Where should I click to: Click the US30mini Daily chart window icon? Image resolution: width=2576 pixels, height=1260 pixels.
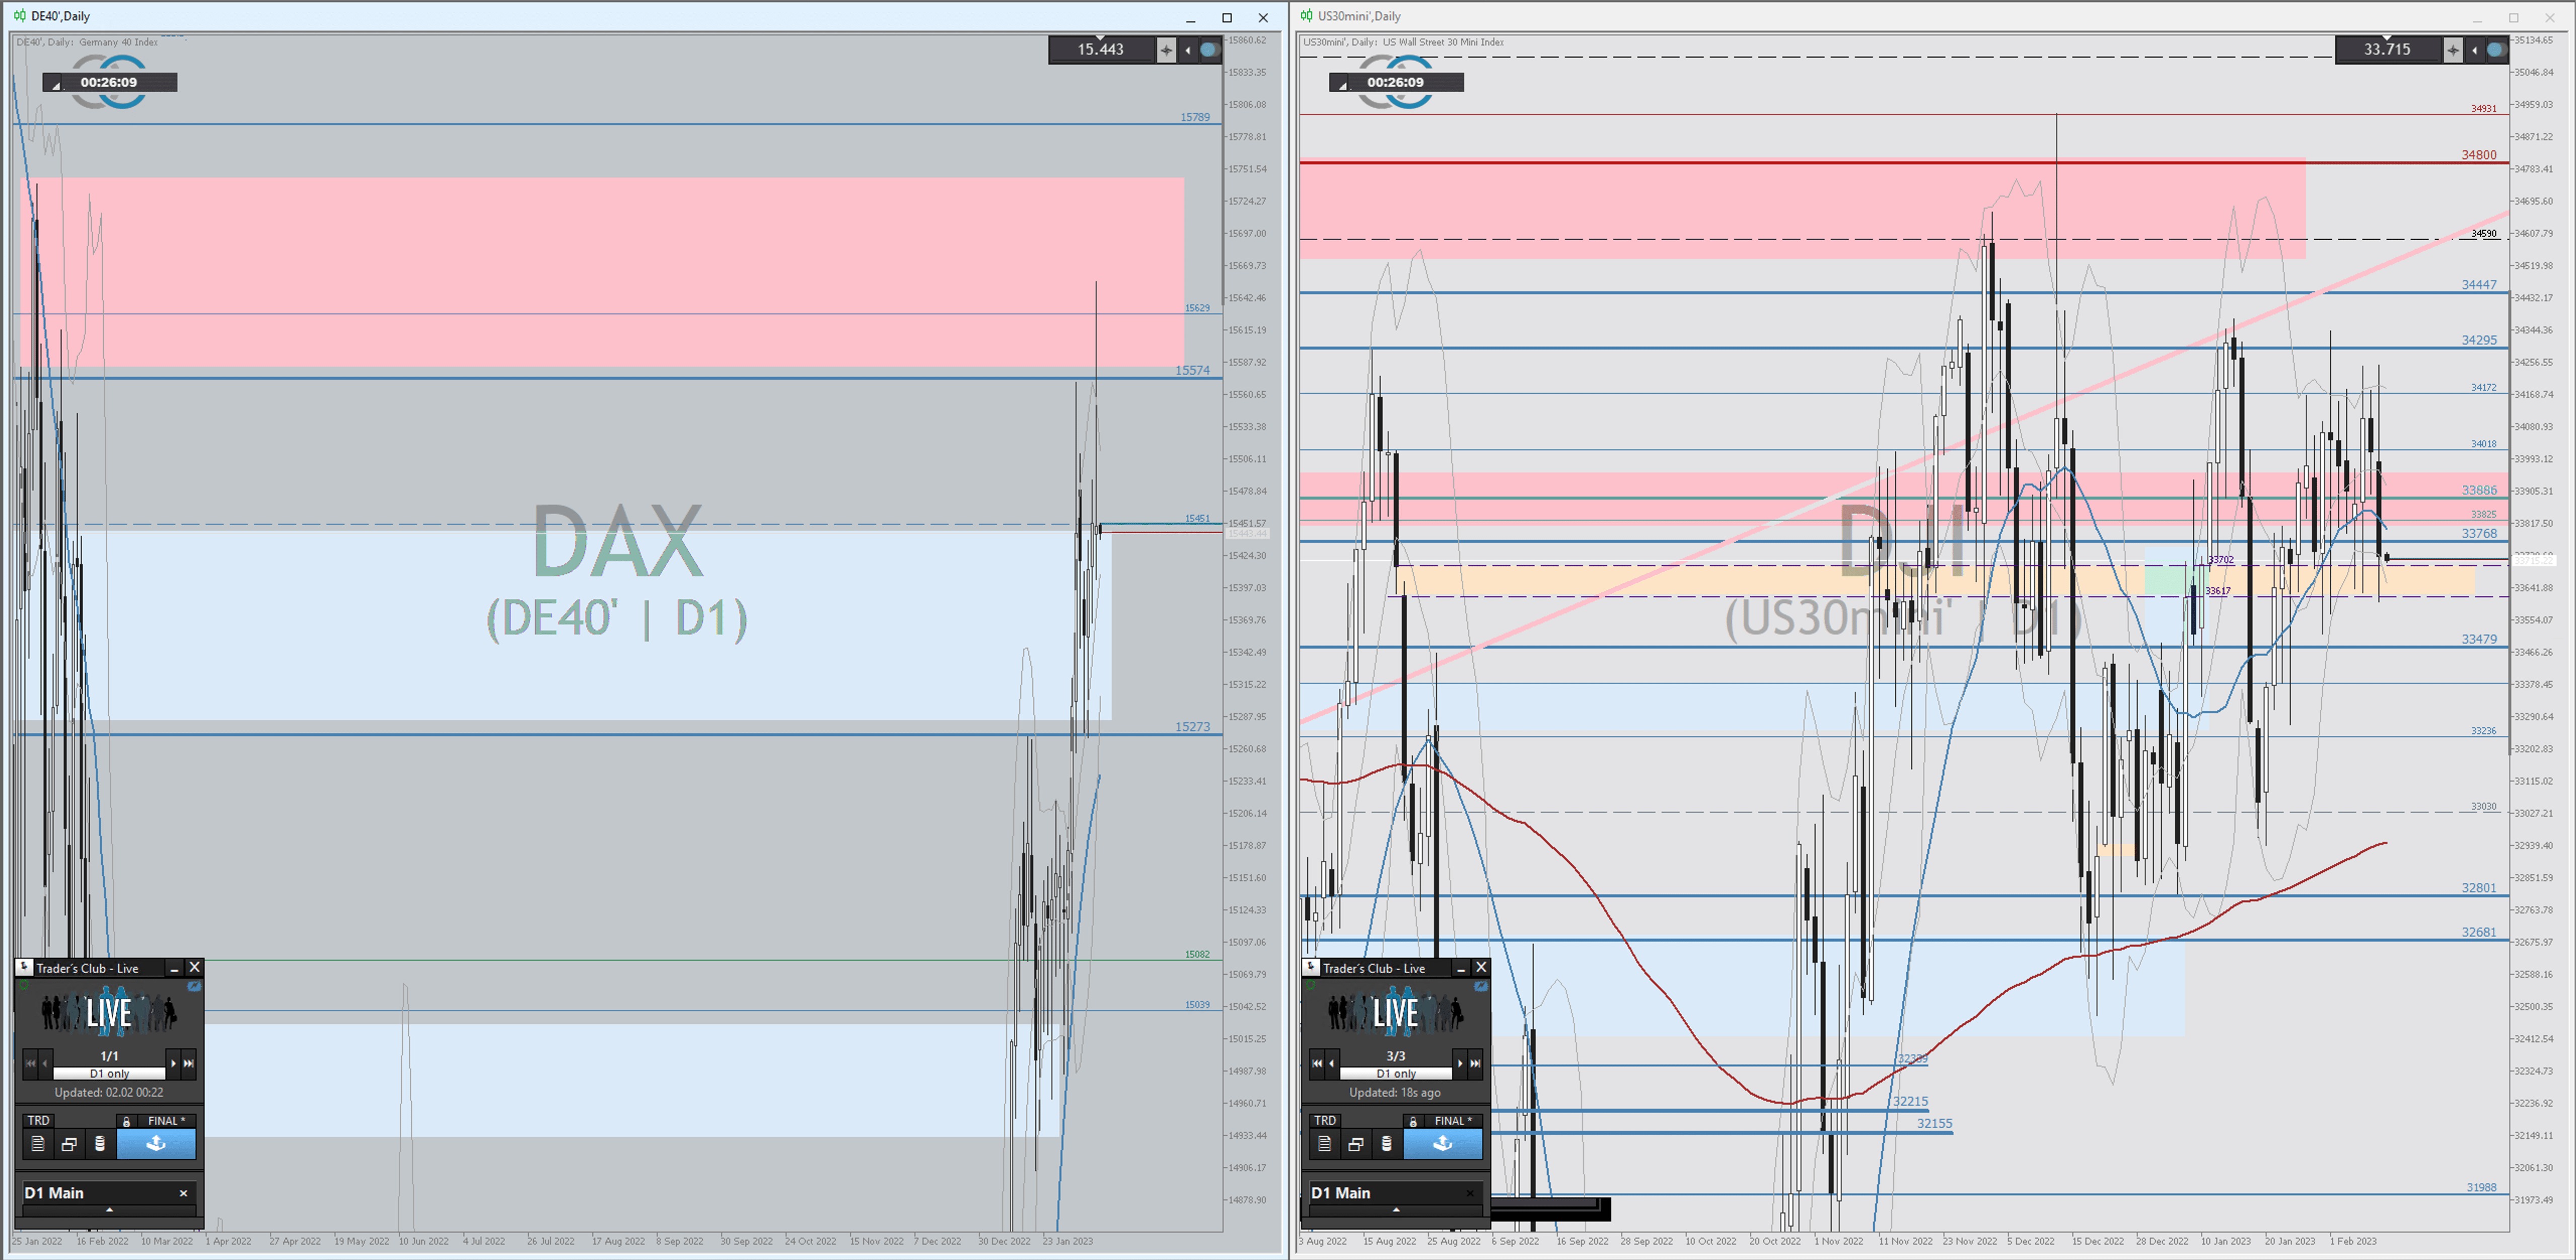pyautogui.click(x=1306, y=16)
